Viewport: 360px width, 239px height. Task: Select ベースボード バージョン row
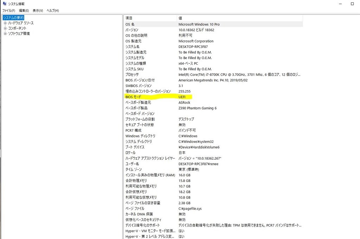coord(213,114)
